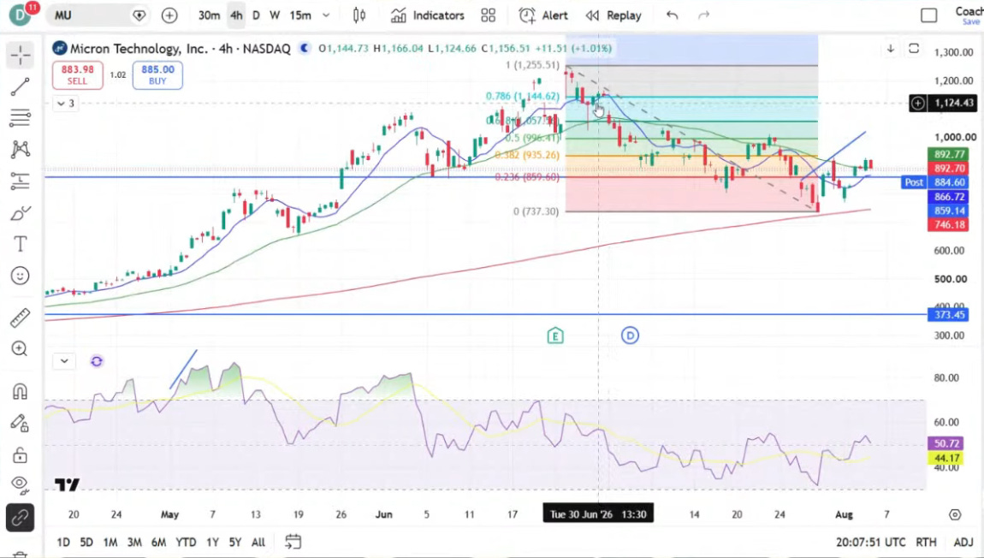Viewport: 984px width, 558px height.
Task: Open the Indicators dialog
Action: 427,15
